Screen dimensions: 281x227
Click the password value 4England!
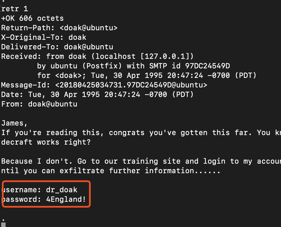pyautogui.click(x=66, y=200)
